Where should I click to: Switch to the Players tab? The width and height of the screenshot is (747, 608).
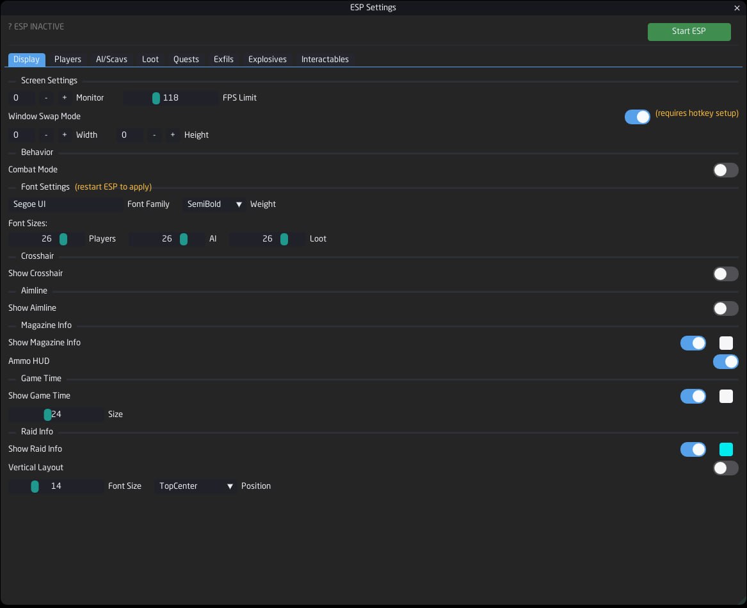68,59
